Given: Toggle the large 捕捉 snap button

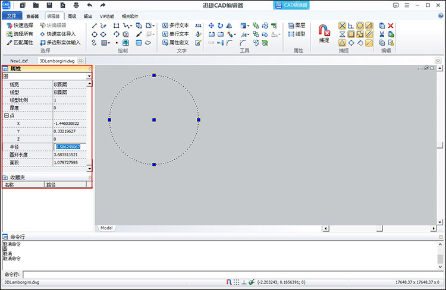Looking at the screenshot, I should click(324, 33).
